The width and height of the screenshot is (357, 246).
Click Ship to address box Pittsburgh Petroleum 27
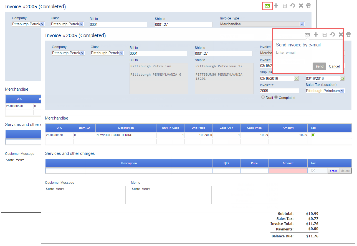coord(224,78)
